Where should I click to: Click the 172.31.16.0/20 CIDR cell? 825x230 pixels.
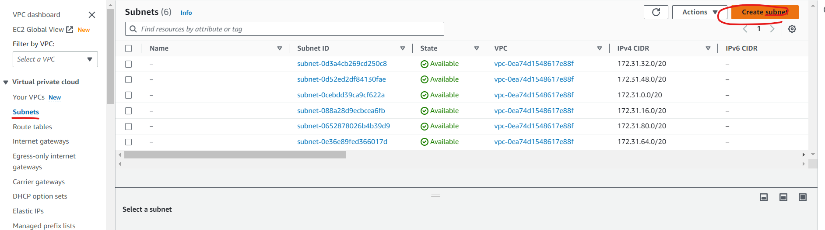(642, 111)
